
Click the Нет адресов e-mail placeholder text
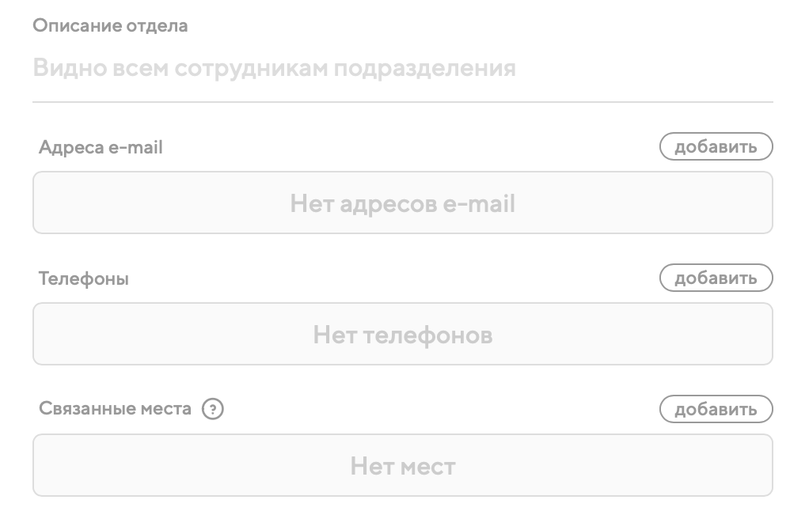click(402, 204)
